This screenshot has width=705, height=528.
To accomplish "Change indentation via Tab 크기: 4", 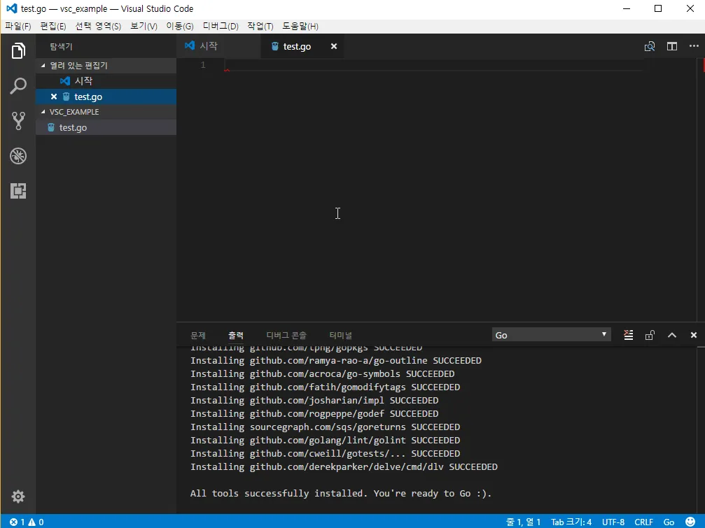I will 571,522.
